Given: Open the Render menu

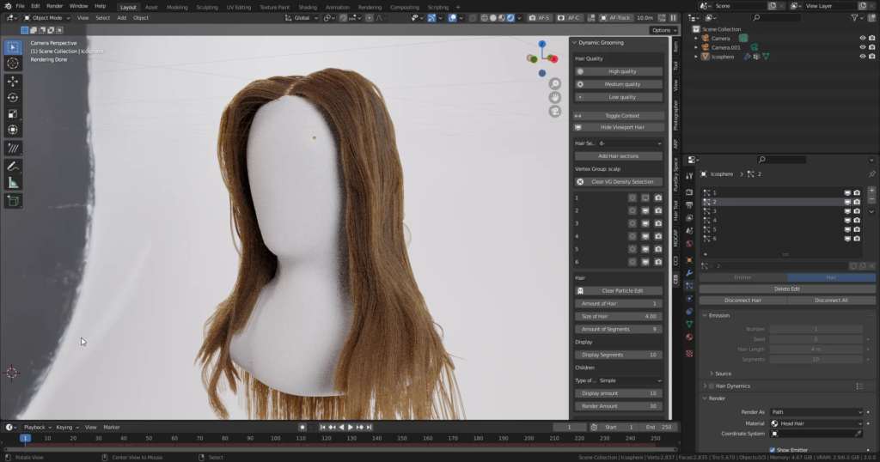Looking at the screenshot, I should point(54,6).
